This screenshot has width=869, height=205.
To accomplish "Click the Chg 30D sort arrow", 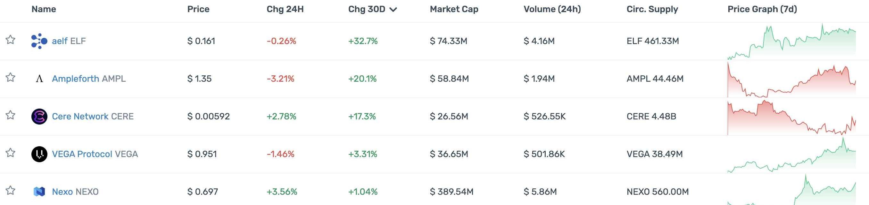I will 393,9.
